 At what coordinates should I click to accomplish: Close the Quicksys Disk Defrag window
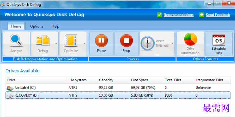[229, 3]
